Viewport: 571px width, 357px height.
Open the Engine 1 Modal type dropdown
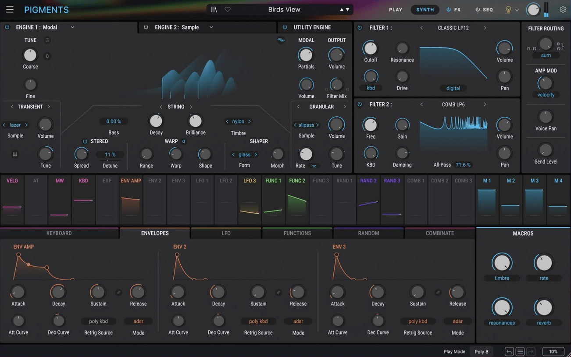pyautogui.click(x=72, y=27)
